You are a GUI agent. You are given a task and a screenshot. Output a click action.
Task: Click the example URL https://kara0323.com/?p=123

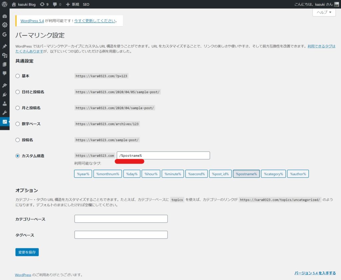point(101,76)
